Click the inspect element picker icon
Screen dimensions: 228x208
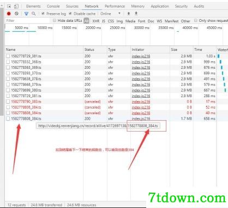[x=9, y=7]
